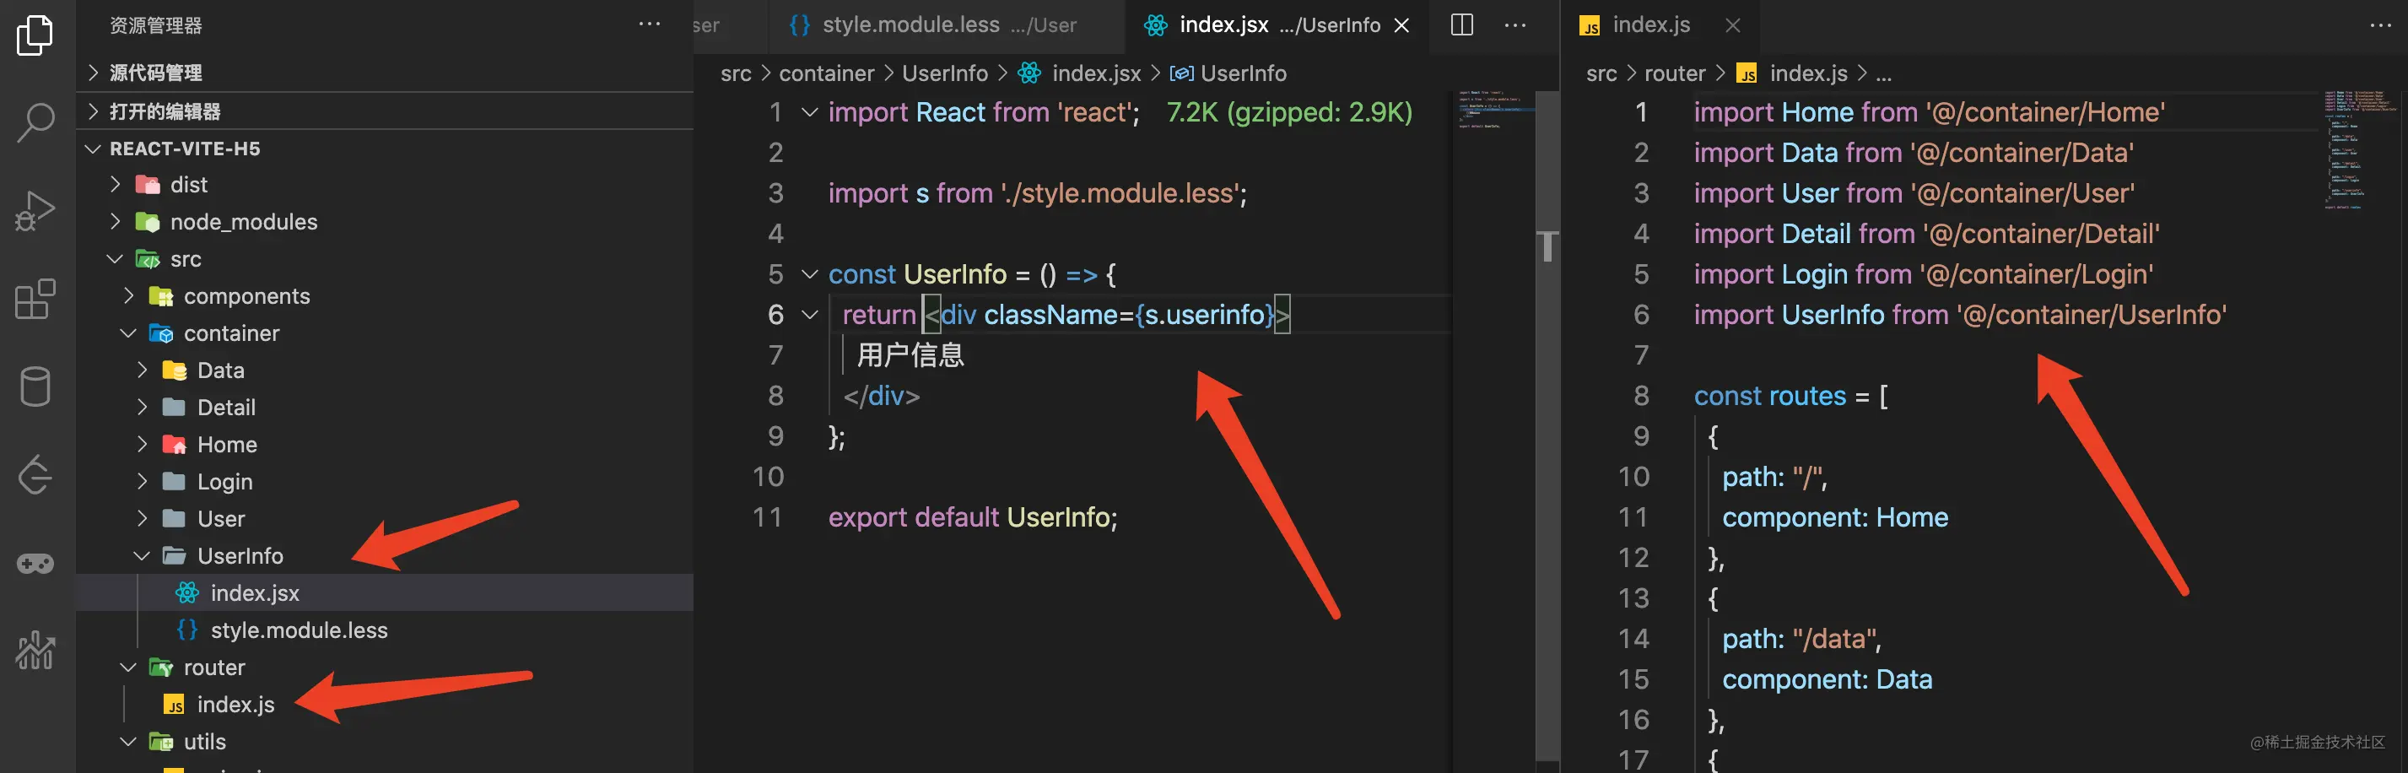Screen dimensions: 2408x773
Task: Open the chart analytics icon in activity bar
Action: pyautogui.click(x=35, y=651)
